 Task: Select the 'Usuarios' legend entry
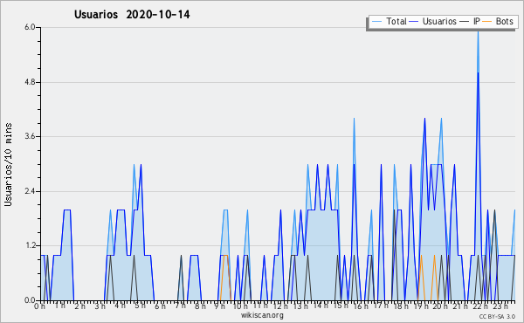coord(433,21)
